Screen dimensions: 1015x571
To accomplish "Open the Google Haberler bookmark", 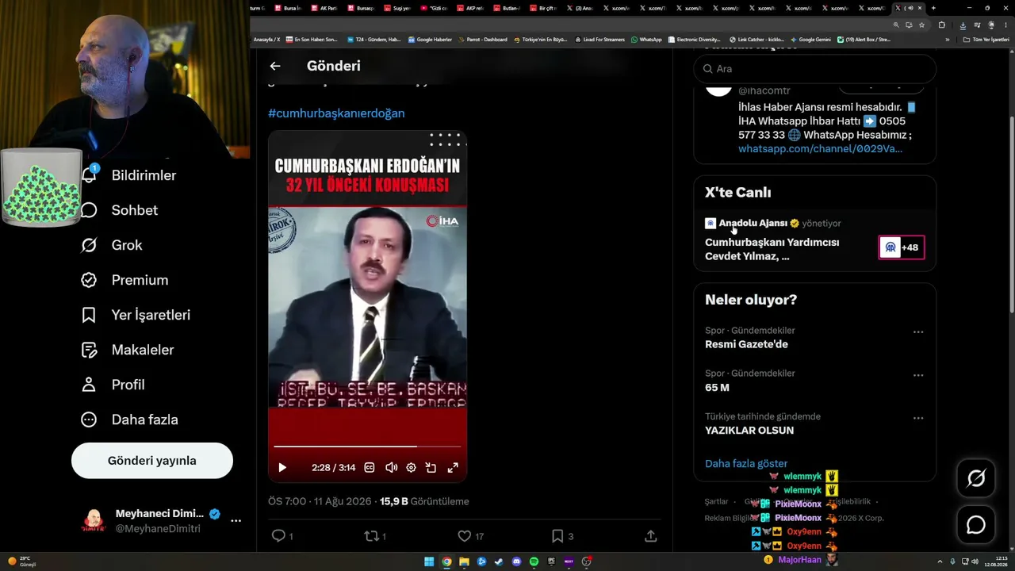I will 430,39.
